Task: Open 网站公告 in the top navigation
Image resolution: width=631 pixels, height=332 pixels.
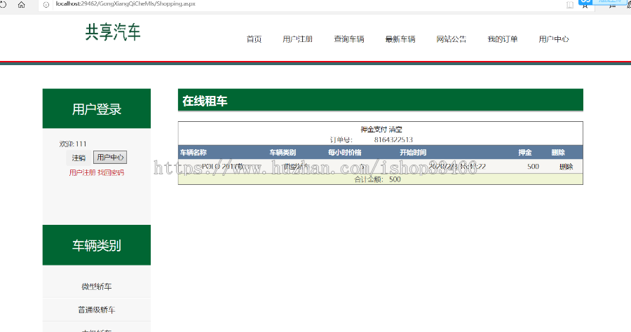Action: pos(451,39)
